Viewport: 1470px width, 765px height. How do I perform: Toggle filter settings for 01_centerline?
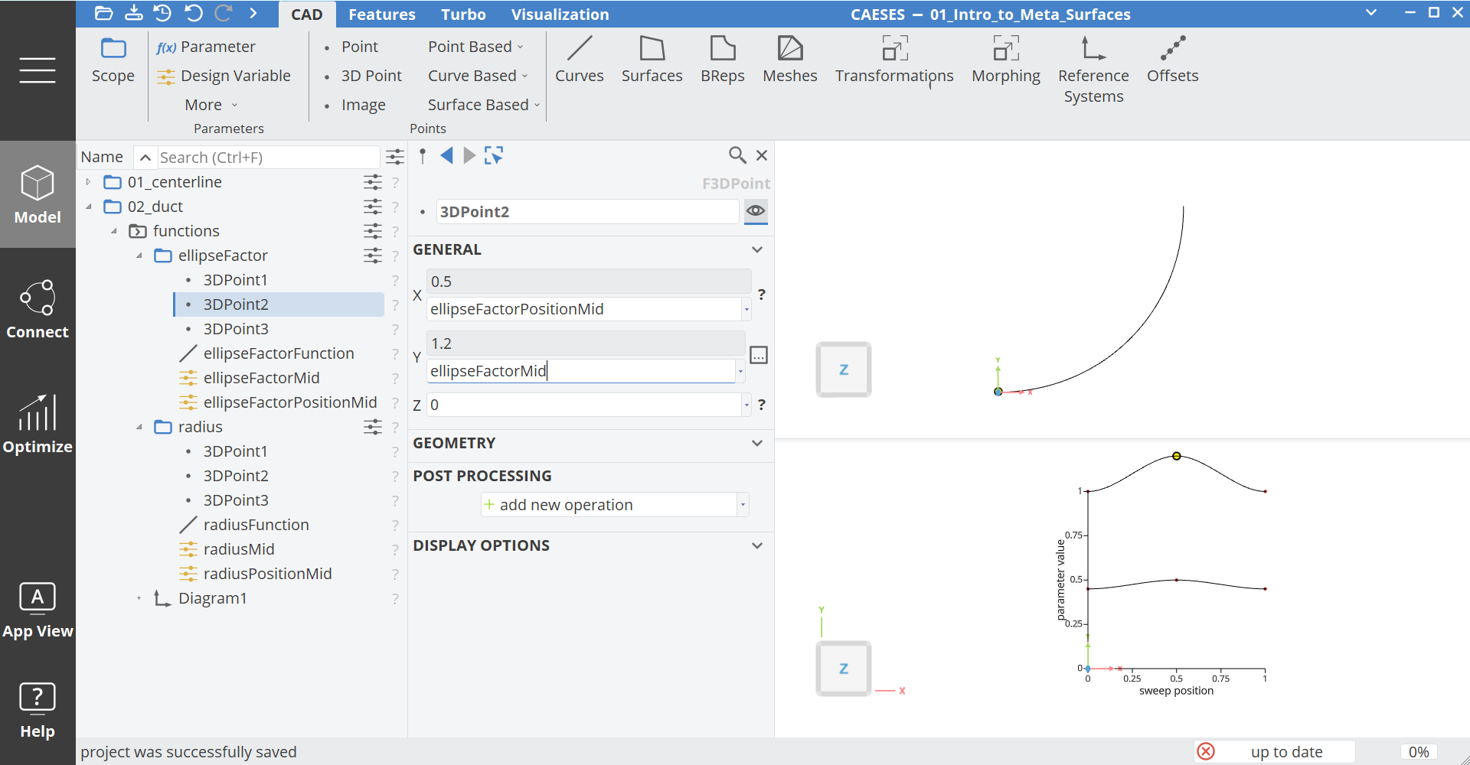(372, 182)
